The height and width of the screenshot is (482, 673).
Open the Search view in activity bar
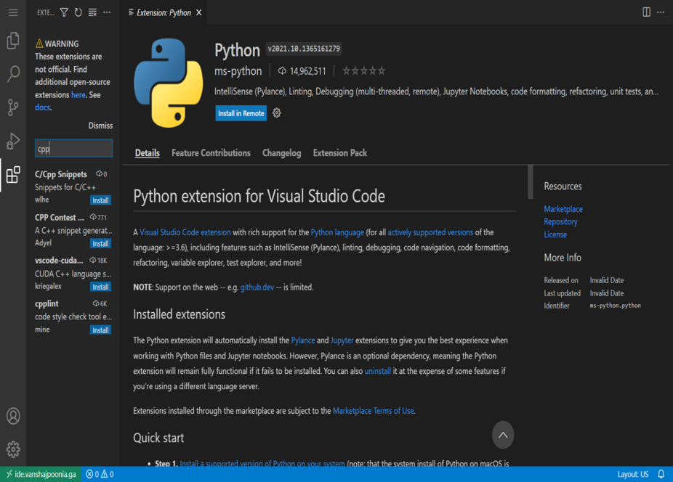13,74
